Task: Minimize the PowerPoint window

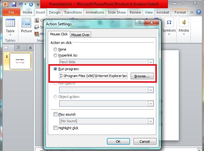Action: click(x=175, y=3)
